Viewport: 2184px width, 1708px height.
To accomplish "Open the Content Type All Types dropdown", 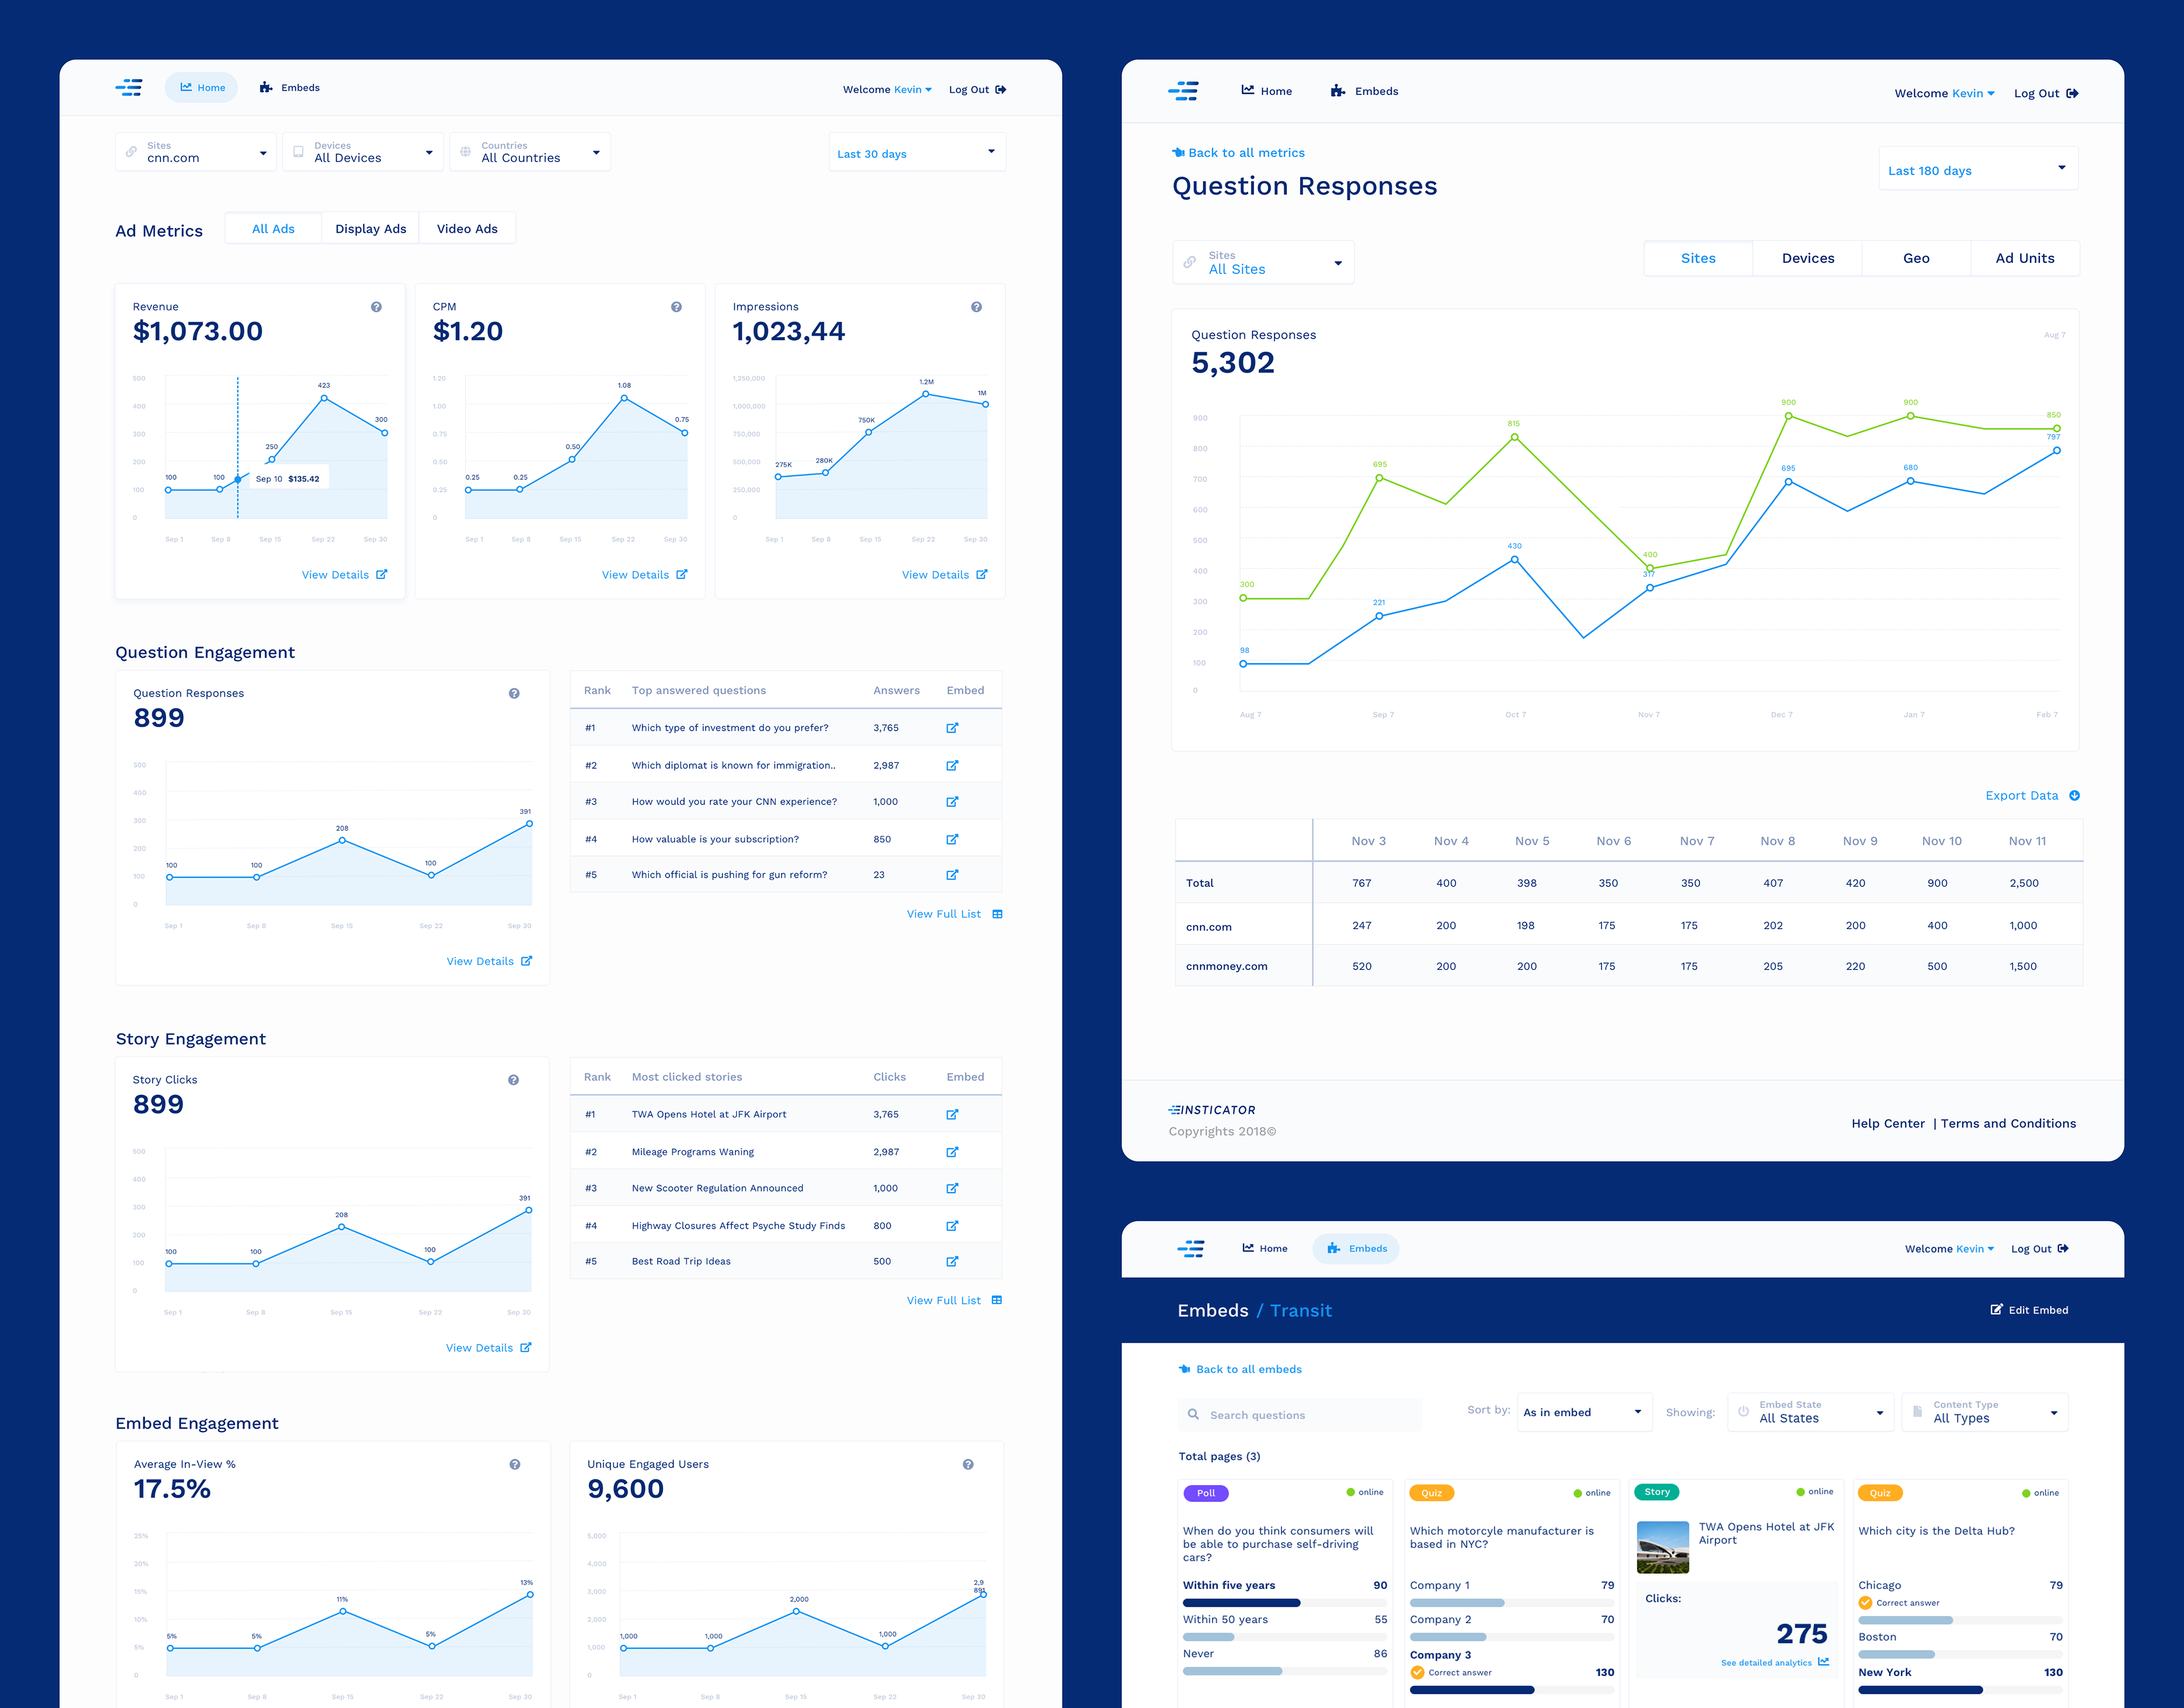I will coord(1985,1413).
